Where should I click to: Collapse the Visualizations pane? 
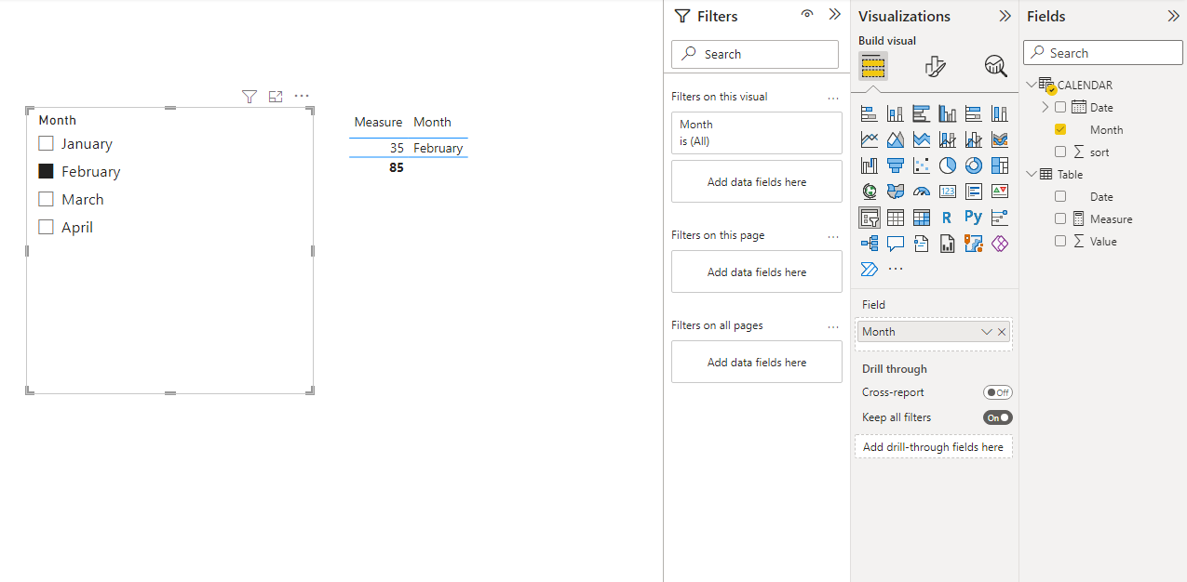pos(1005,16)
